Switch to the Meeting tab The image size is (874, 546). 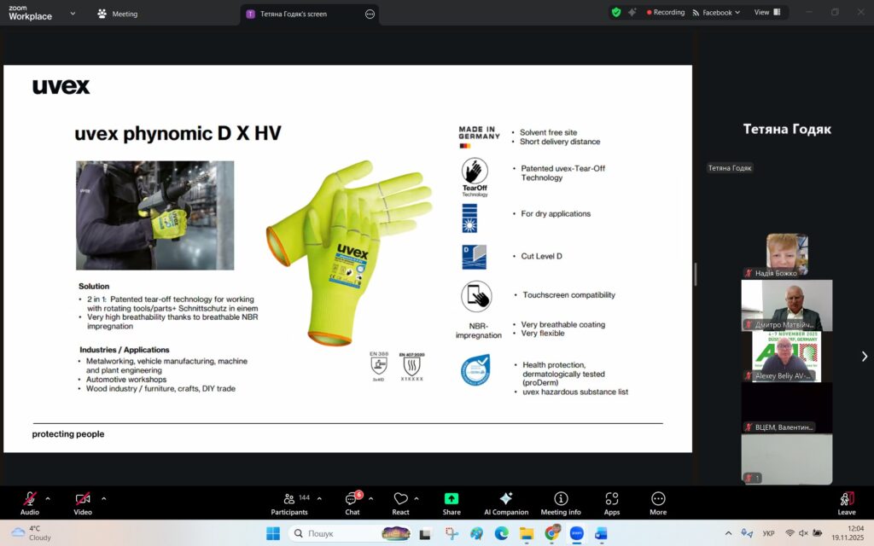[x=118, y=14]
